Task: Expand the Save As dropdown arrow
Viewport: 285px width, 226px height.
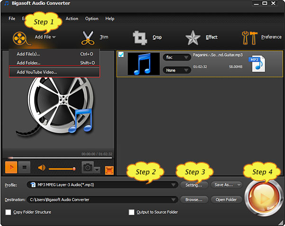Action: click(x=239, y=185)
